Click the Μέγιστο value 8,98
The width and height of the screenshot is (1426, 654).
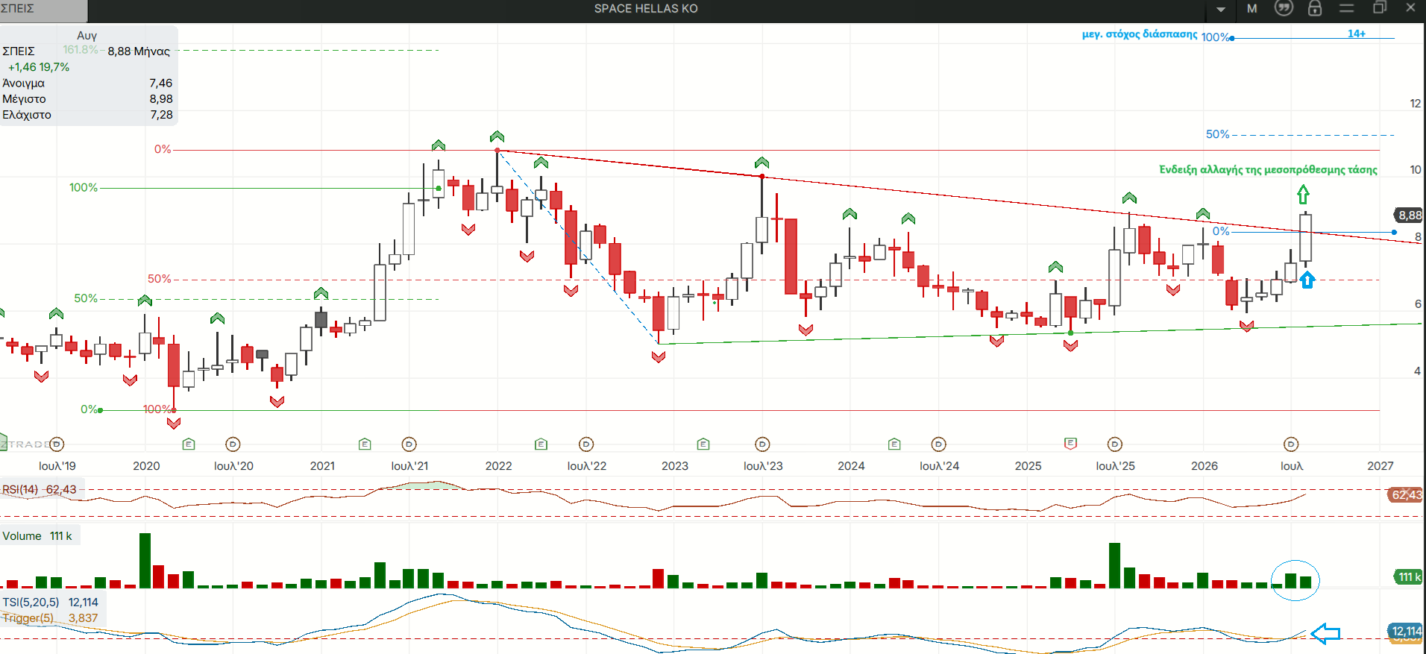160,99
